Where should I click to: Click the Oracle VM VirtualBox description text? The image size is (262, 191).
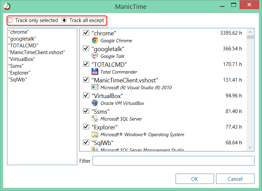click(122, 103)
